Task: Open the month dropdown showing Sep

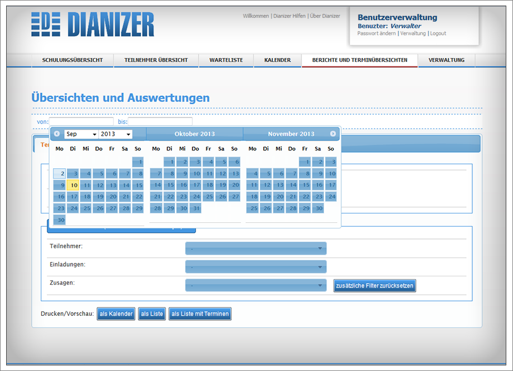Action: 81,134
